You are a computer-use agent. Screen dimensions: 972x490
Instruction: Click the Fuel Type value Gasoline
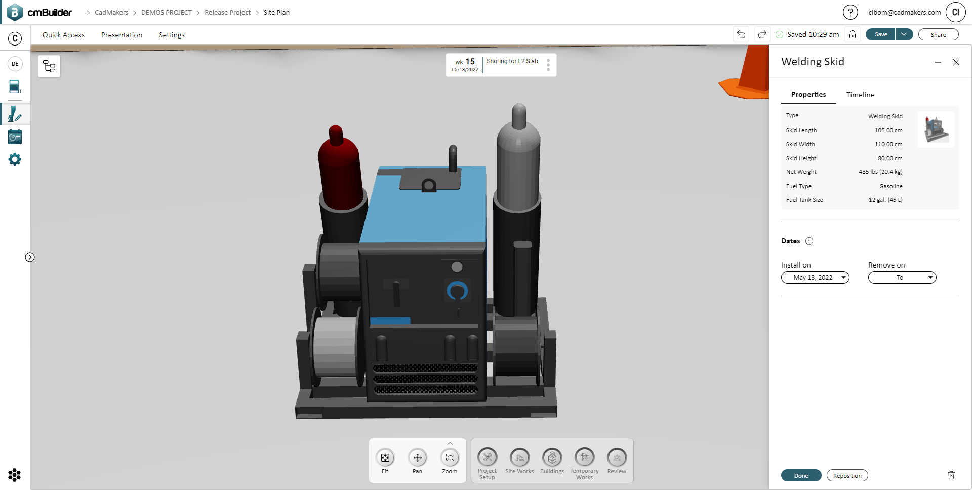pyautogui.click(x=891, y=186)
